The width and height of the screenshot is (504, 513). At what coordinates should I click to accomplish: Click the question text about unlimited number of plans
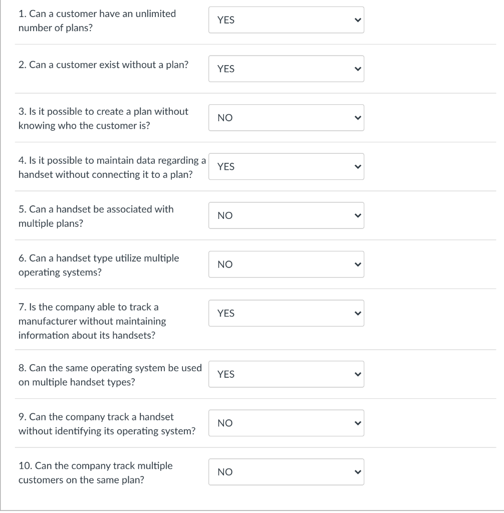[x=97, y=21]
